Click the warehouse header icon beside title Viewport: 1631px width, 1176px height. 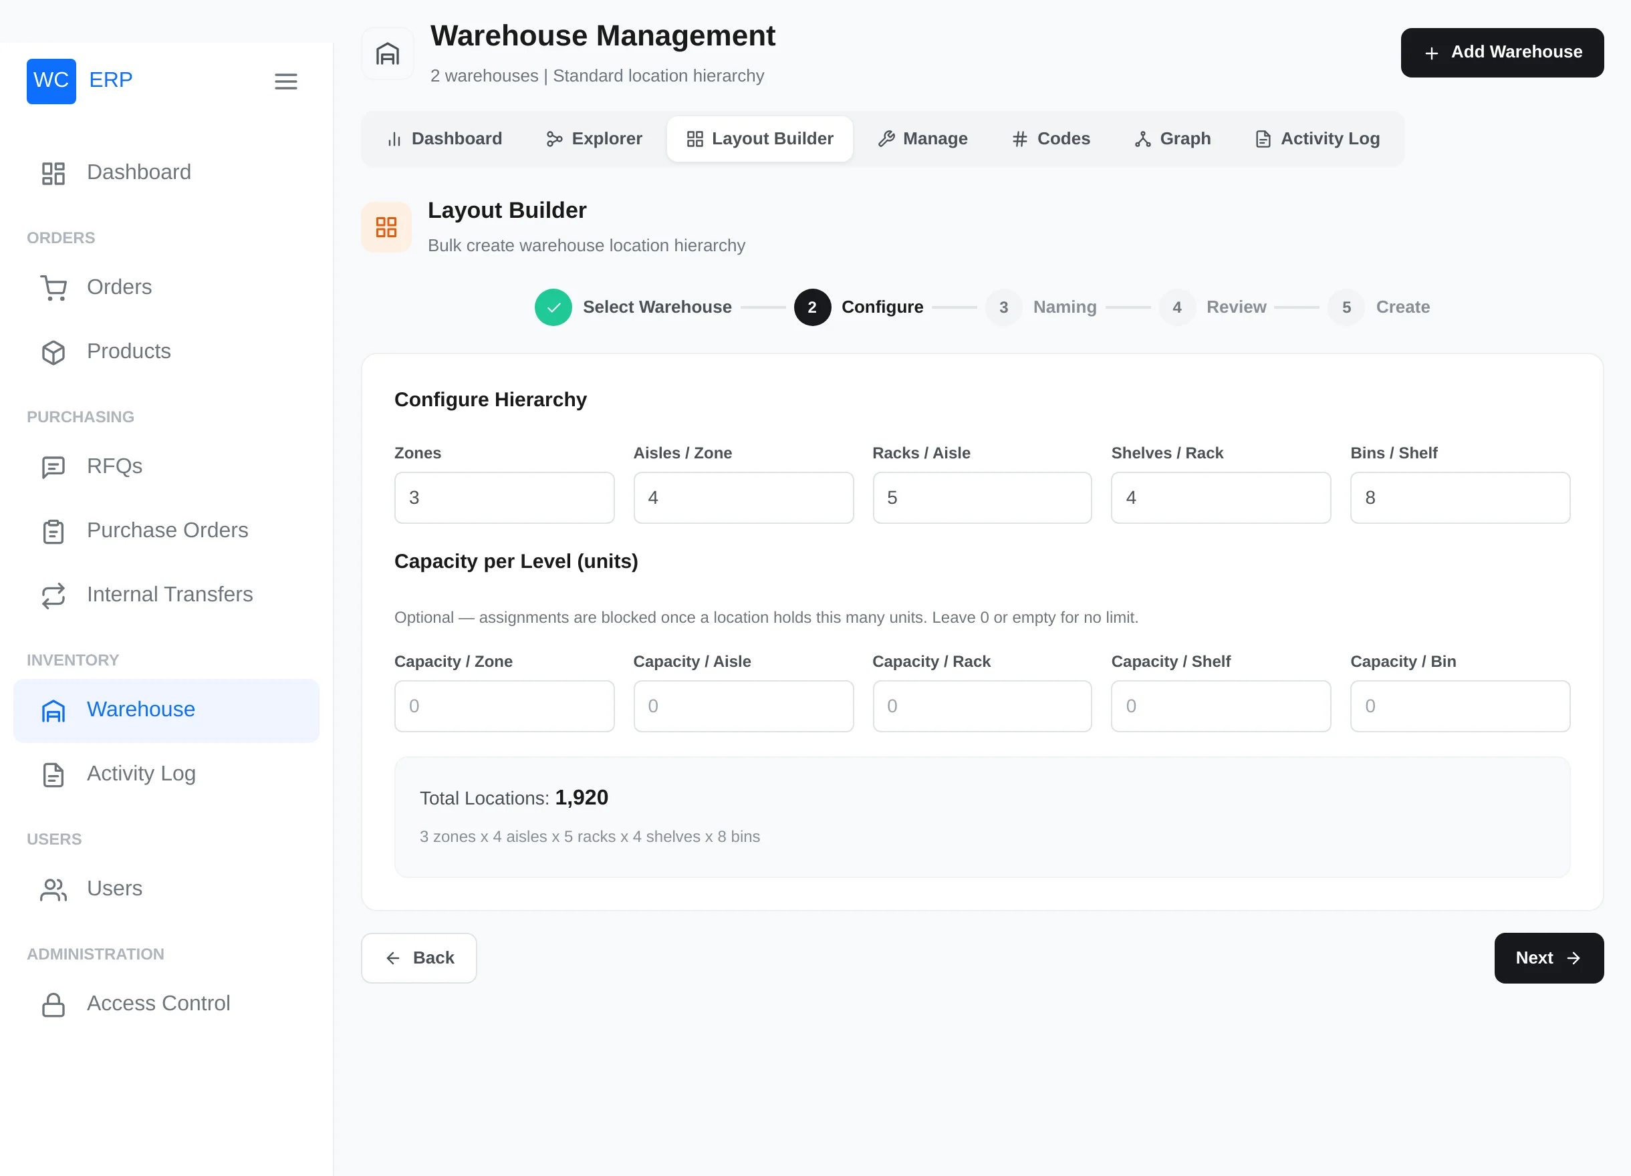[x=387, y=54]
